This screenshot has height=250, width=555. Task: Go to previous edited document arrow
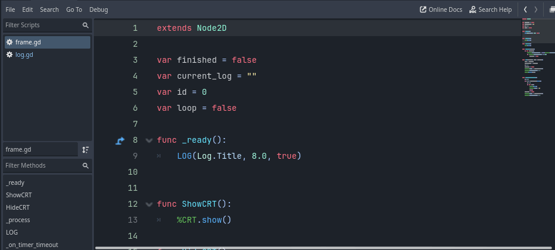click(x=525, y=9)
